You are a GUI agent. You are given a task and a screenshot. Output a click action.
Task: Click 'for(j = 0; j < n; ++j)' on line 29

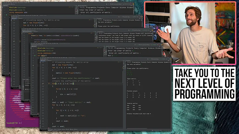click(67, 89)
